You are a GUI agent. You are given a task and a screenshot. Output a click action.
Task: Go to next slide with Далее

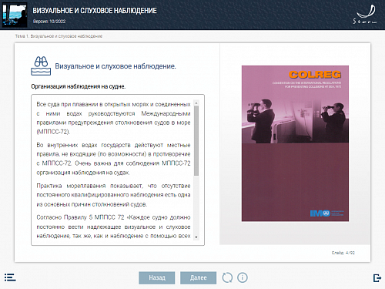click(x=198, y=277)
